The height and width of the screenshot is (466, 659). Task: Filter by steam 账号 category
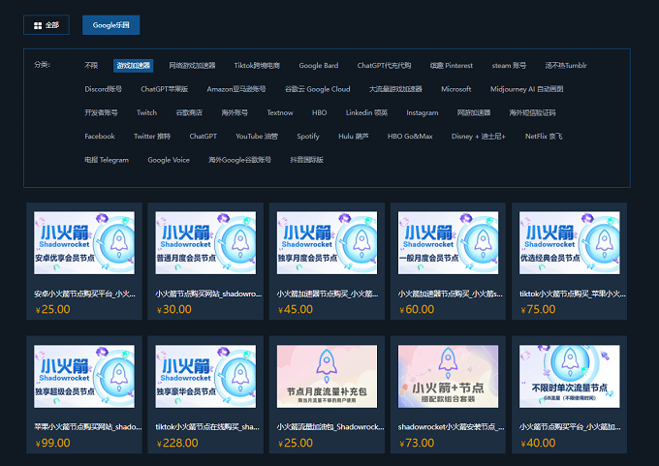509,65
